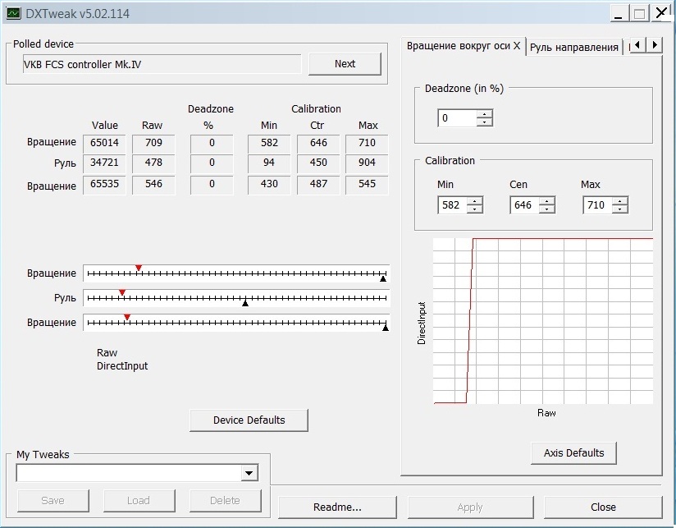This screenshot has width=676, height=528.
Task: Switch to the Руль направления tab
Action: (x=573, y=47)
